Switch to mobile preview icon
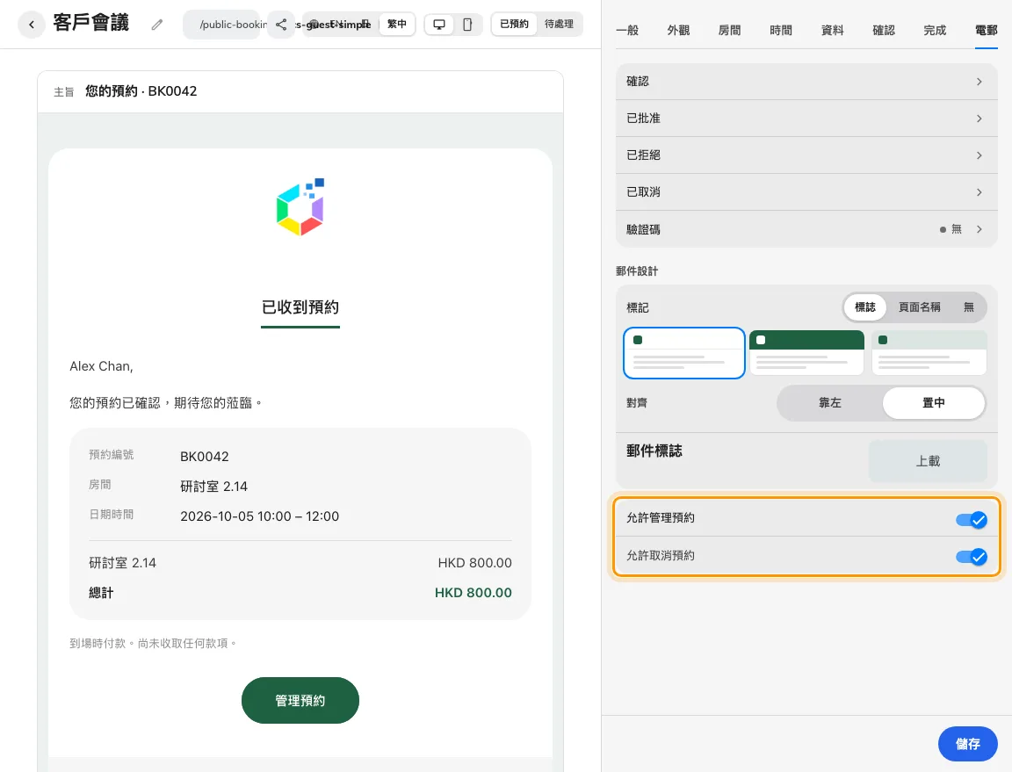Image resolution: width=1012 pixels, height=772 pixels. tap(467, 25)
